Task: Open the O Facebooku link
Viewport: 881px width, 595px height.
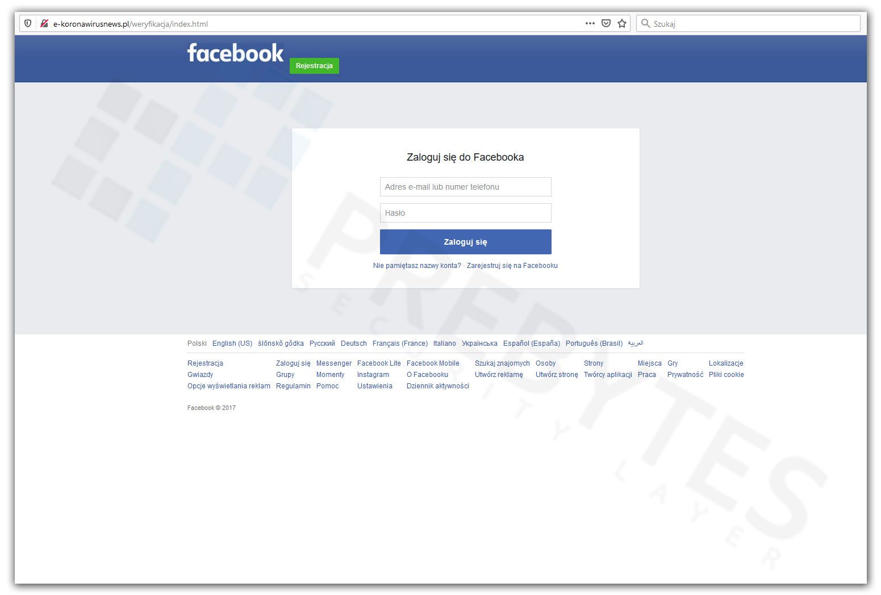Action: tap(427, 375)
